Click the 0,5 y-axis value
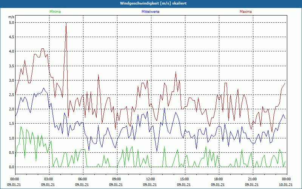The height and width of the screenshot is (189, 302). coord(11,153)
